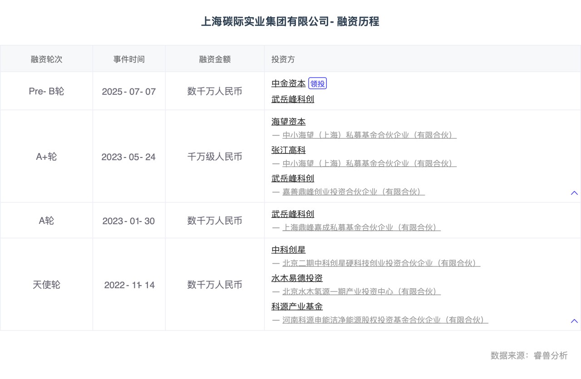Select the date 2023-01-30
The image size is (581, 379).
click(x=129, y=221)
